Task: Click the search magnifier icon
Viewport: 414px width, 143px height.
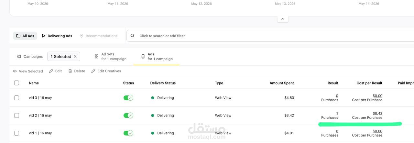Action: coord(132,36)
